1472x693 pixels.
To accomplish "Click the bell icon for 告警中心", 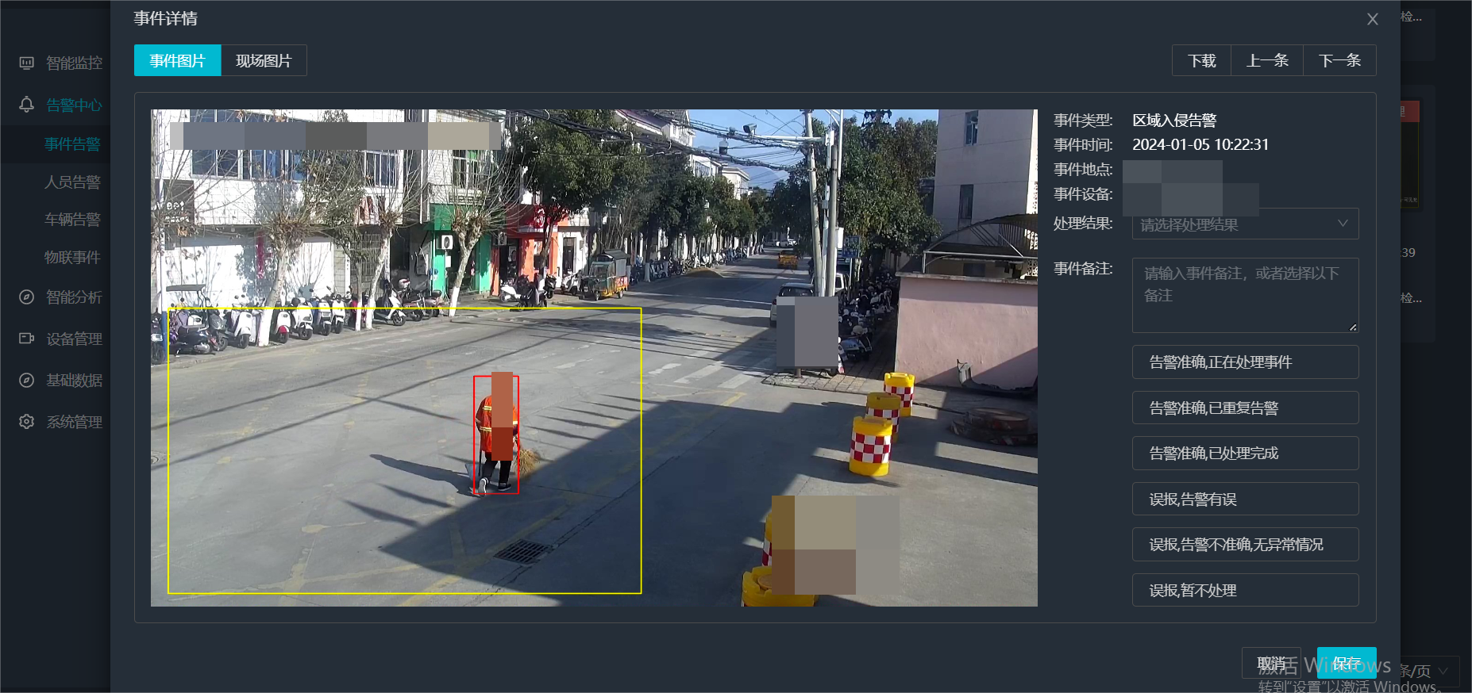I will click(26, 105).
